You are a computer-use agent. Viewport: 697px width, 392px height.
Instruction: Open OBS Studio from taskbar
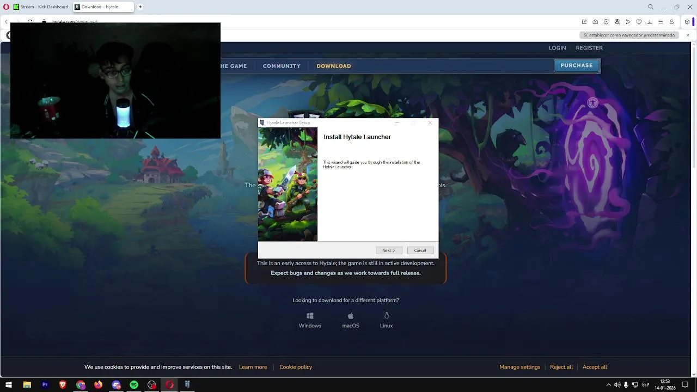point(152,385)
